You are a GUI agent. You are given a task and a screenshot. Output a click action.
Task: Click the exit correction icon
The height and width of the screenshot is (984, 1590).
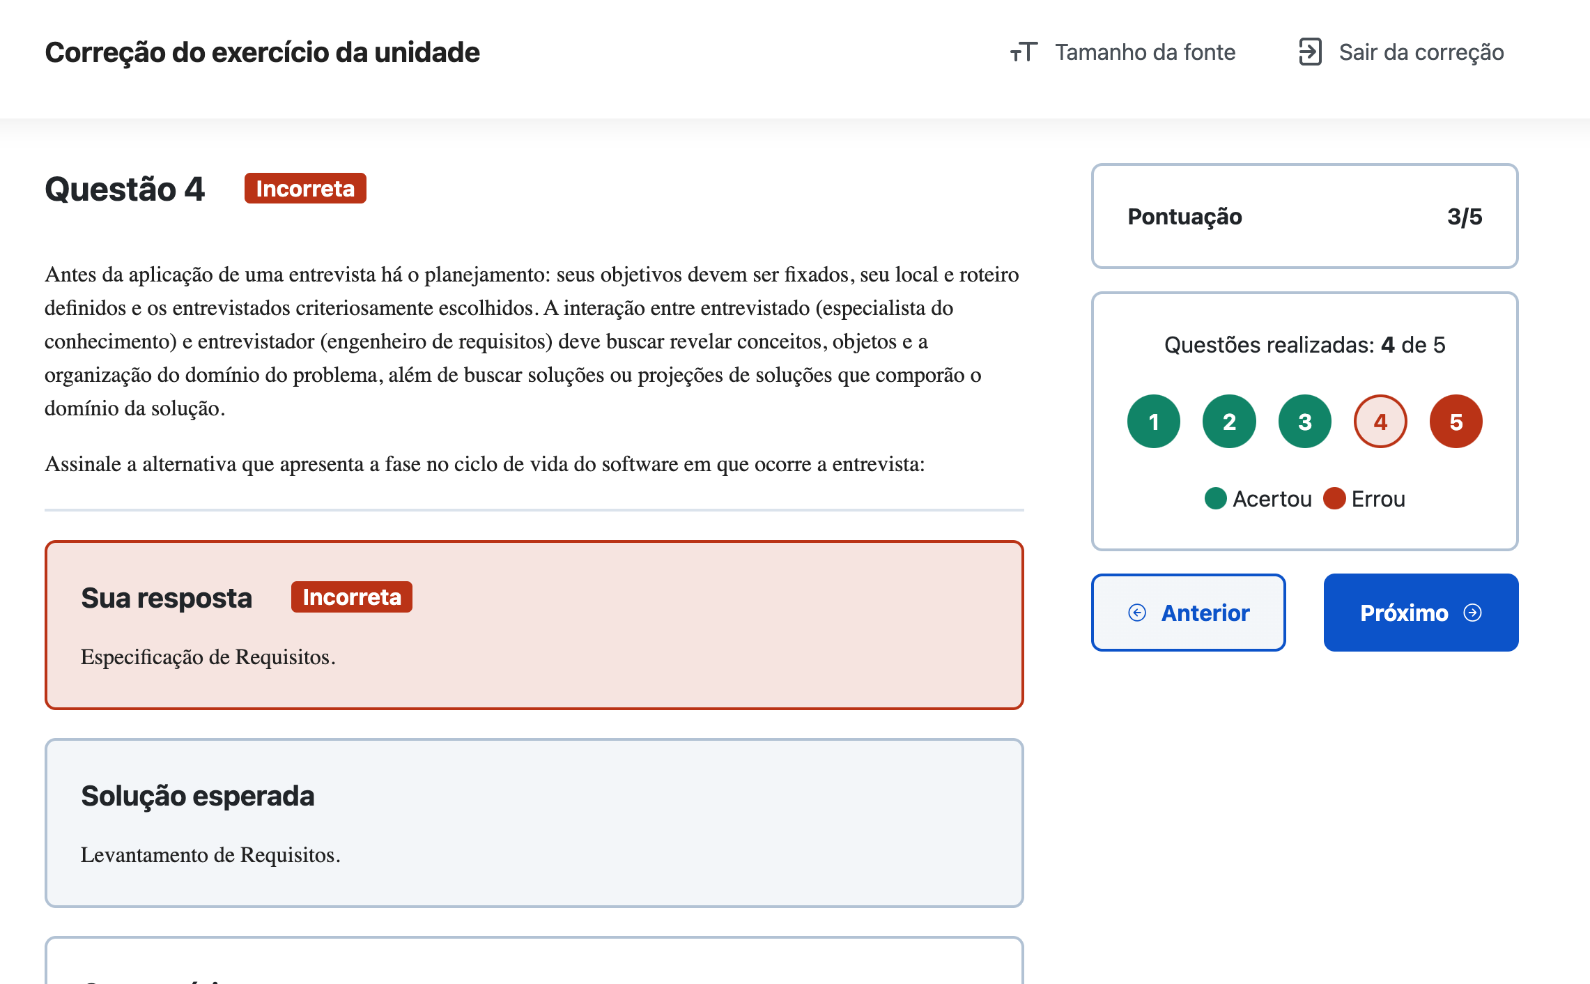click(x=1310, y=52)
